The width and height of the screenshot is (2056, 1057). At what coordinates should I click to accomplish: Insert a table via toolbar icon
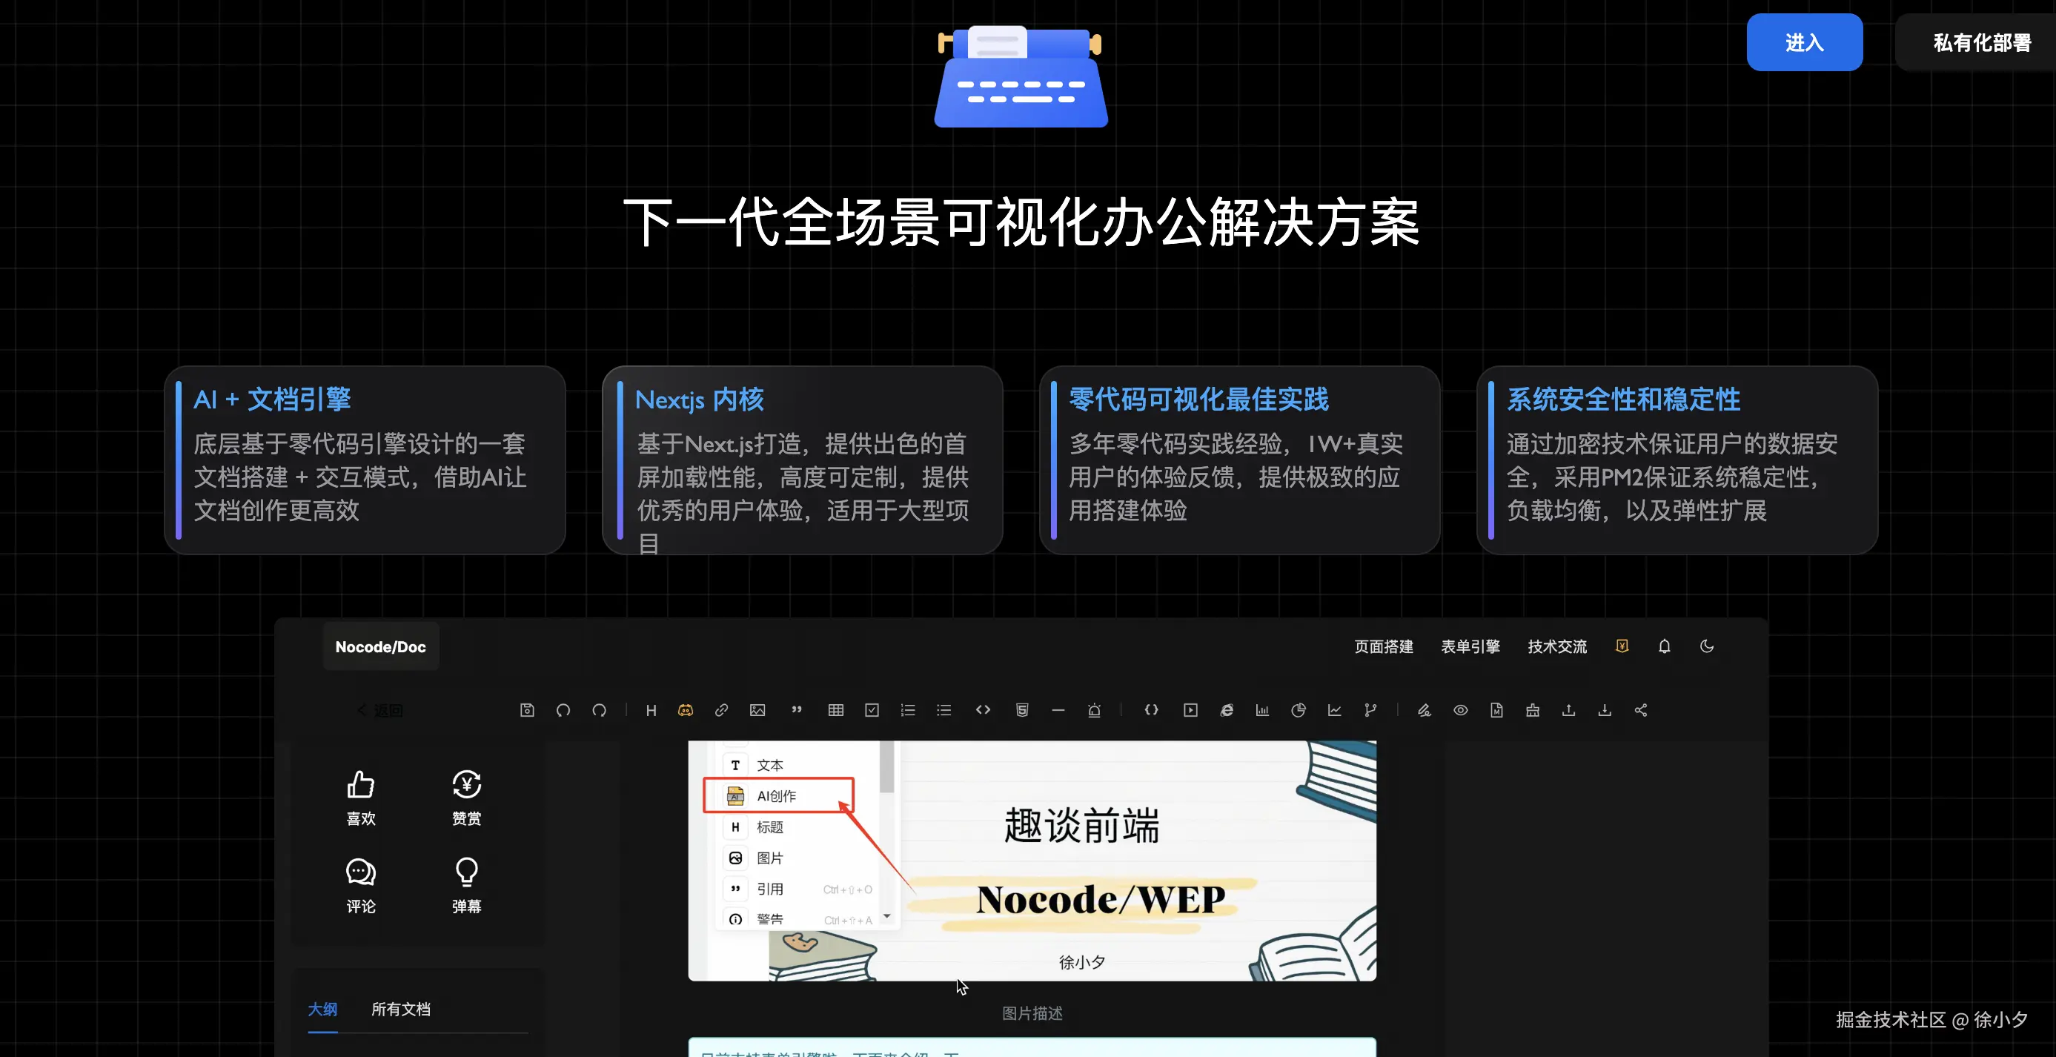coord(835,709)
